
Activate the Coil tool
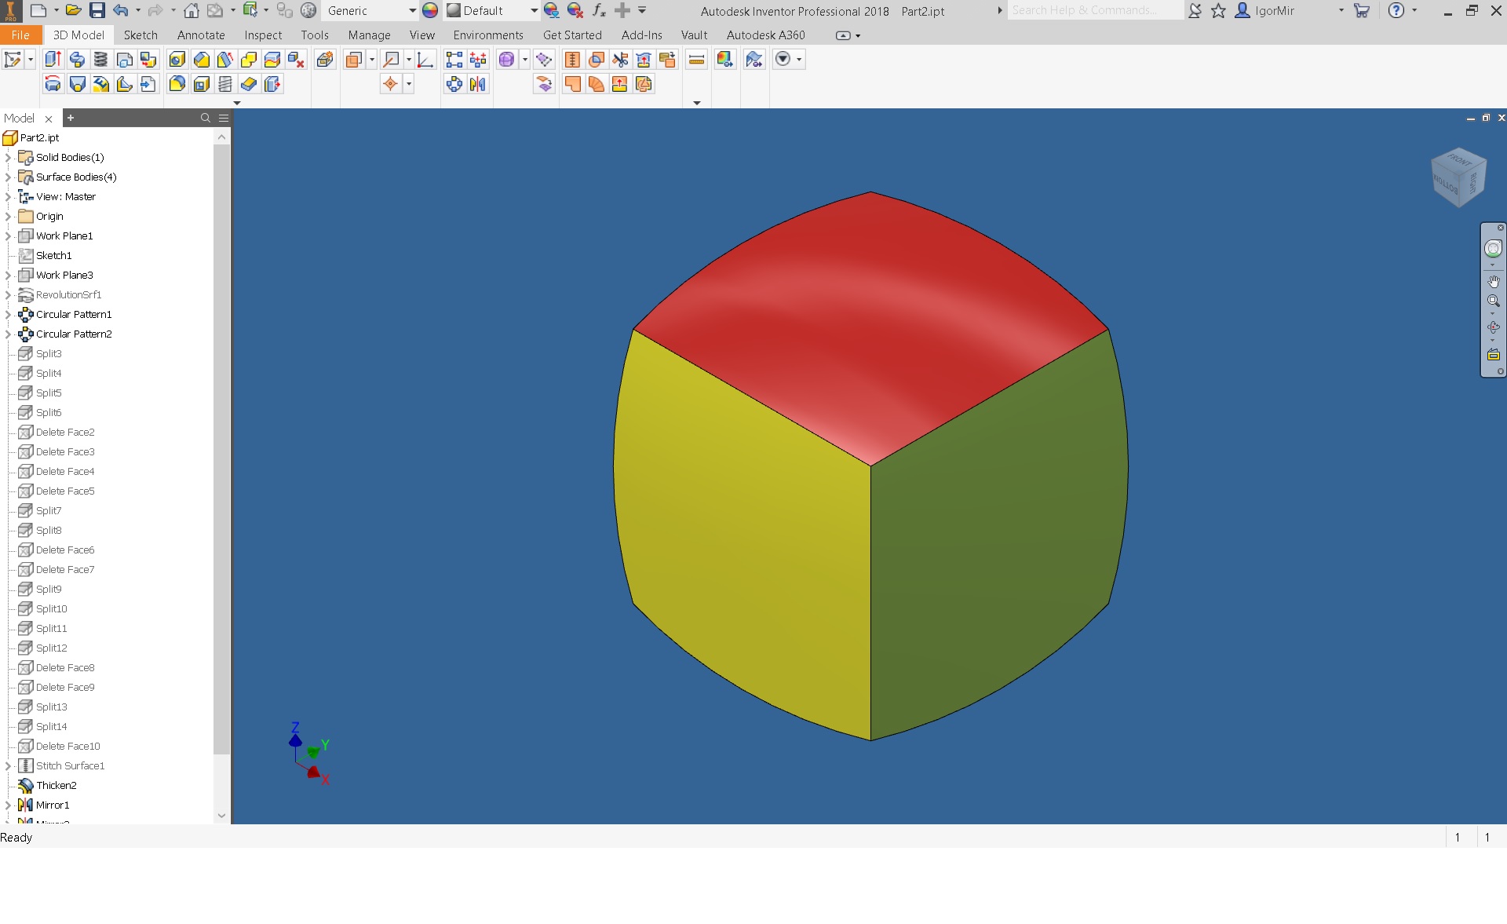[x=100, y=60]
